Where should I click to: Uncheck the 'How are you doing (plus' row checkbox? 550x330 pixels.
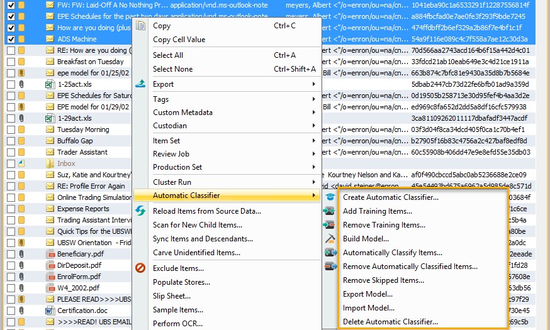(x=11, y=28)
